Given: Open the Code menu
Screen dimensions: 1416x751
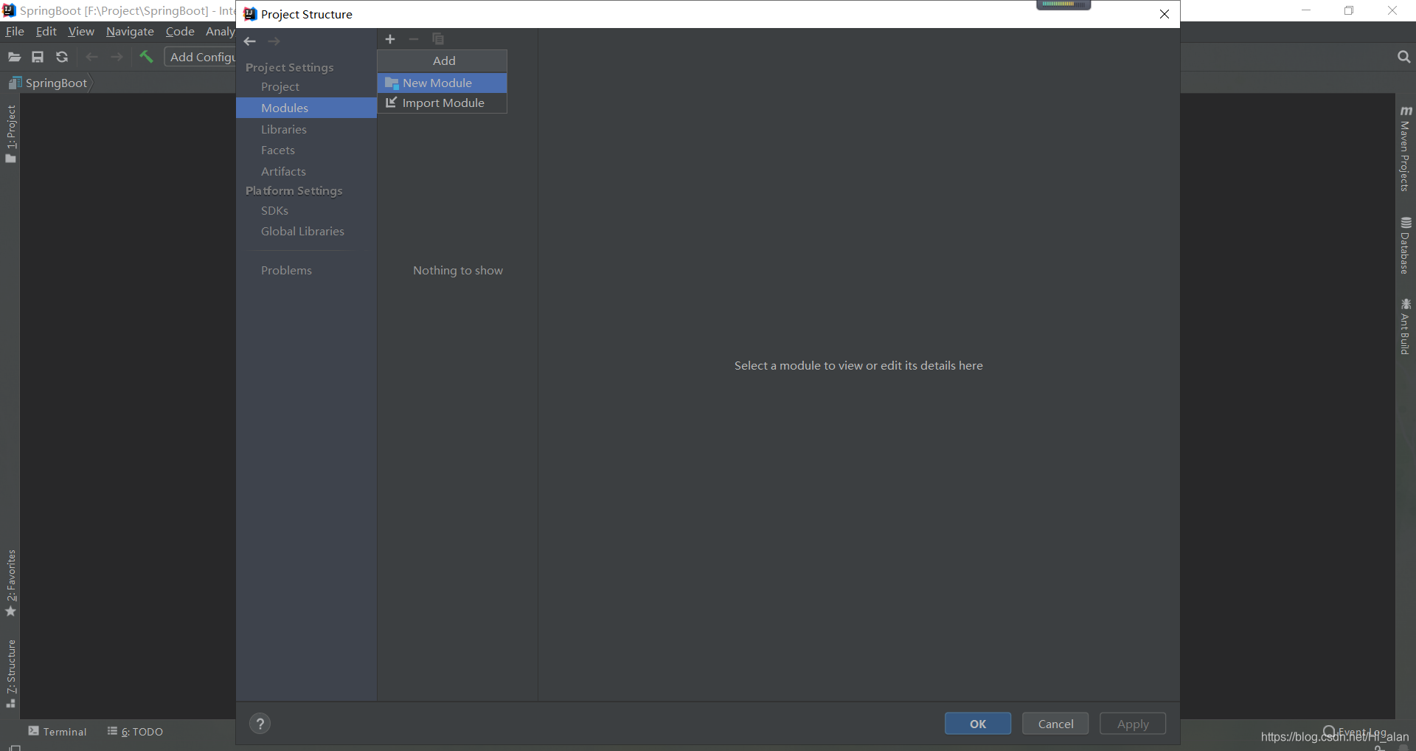Looking at the screenshot, I should point(180,31).
